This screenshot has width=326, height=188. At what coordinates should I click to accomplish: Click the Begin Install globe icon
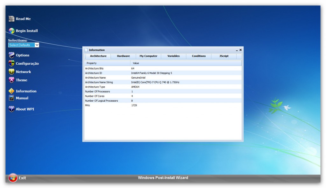(x=11, y=31)
